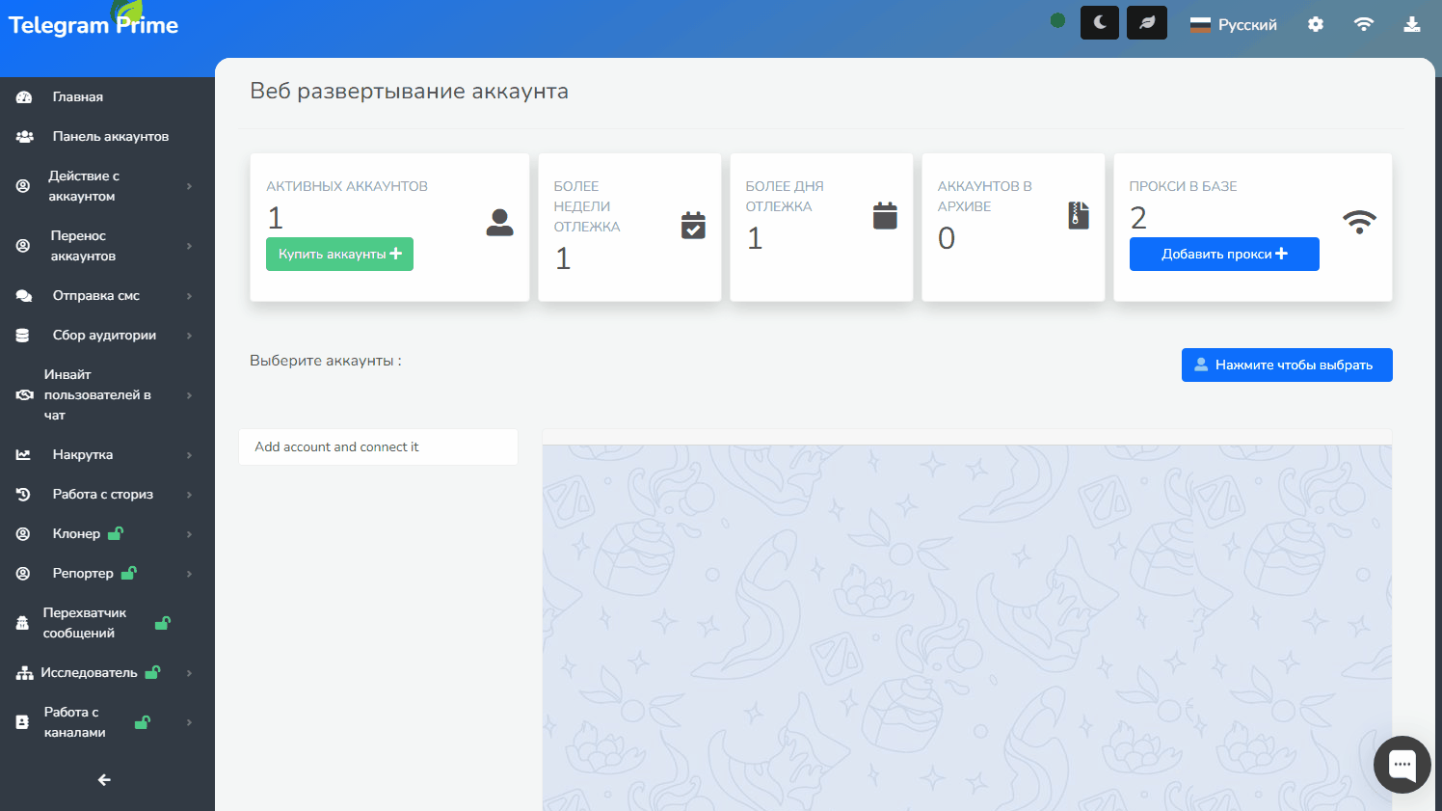Image resolution: width=1442 pixels, height=811 pixels.
Task: Expand Действие с аккаунтом chevron
Action: [x=189, y=186]
